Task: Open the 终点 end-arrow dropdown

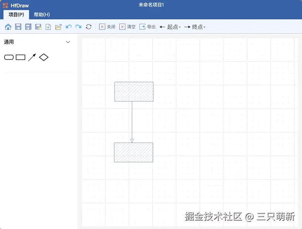Action: (195, 27)
